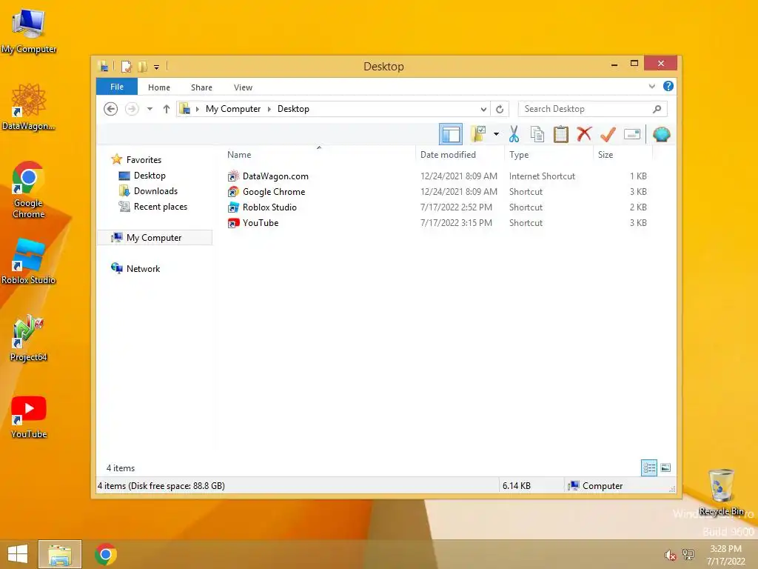This screenshot has width=758, height=569.
Task: Select Network in the navigation pane
Action: point(143,268)
